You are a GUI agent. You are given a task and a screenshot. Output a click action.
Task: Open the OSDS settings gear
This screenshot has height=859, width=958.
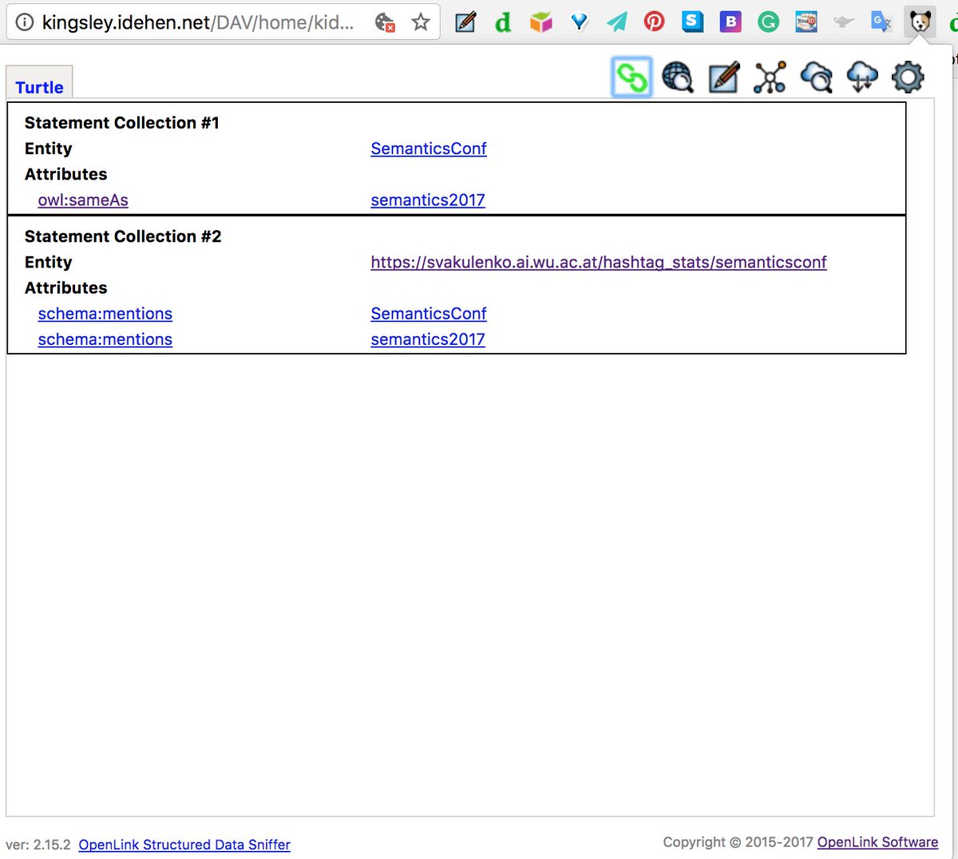[x=908, y=77]
